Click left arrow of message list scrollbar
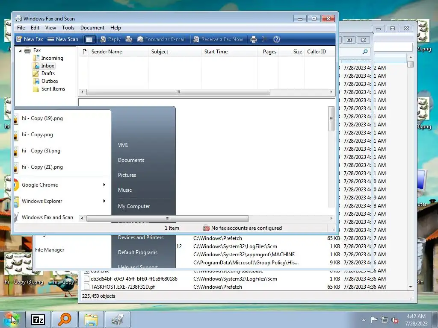438x328 pixels. tap(82, 92)
